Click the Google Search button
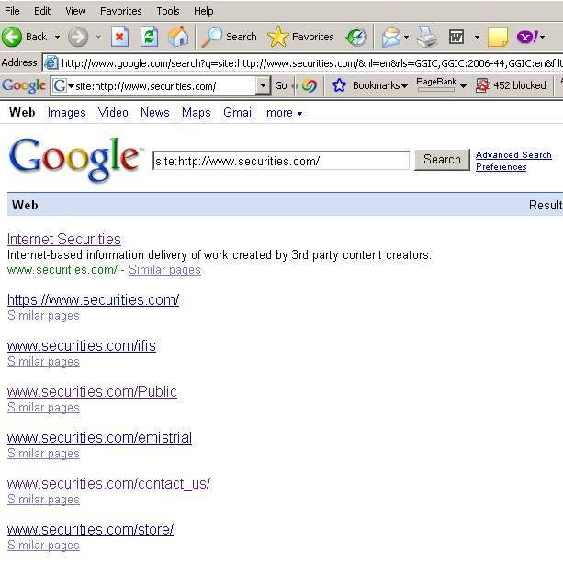This screenshot has width=563, height=563. click(442, 160)
